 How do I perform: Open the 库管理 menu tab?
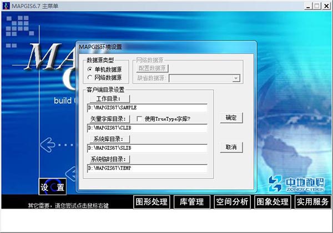tap(192, 202)
